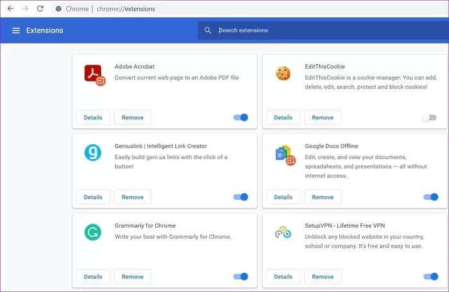Click 'EditThisCookie is a cookie manager' description
This screenshot has height=292, width=449.
pos(371,82)
